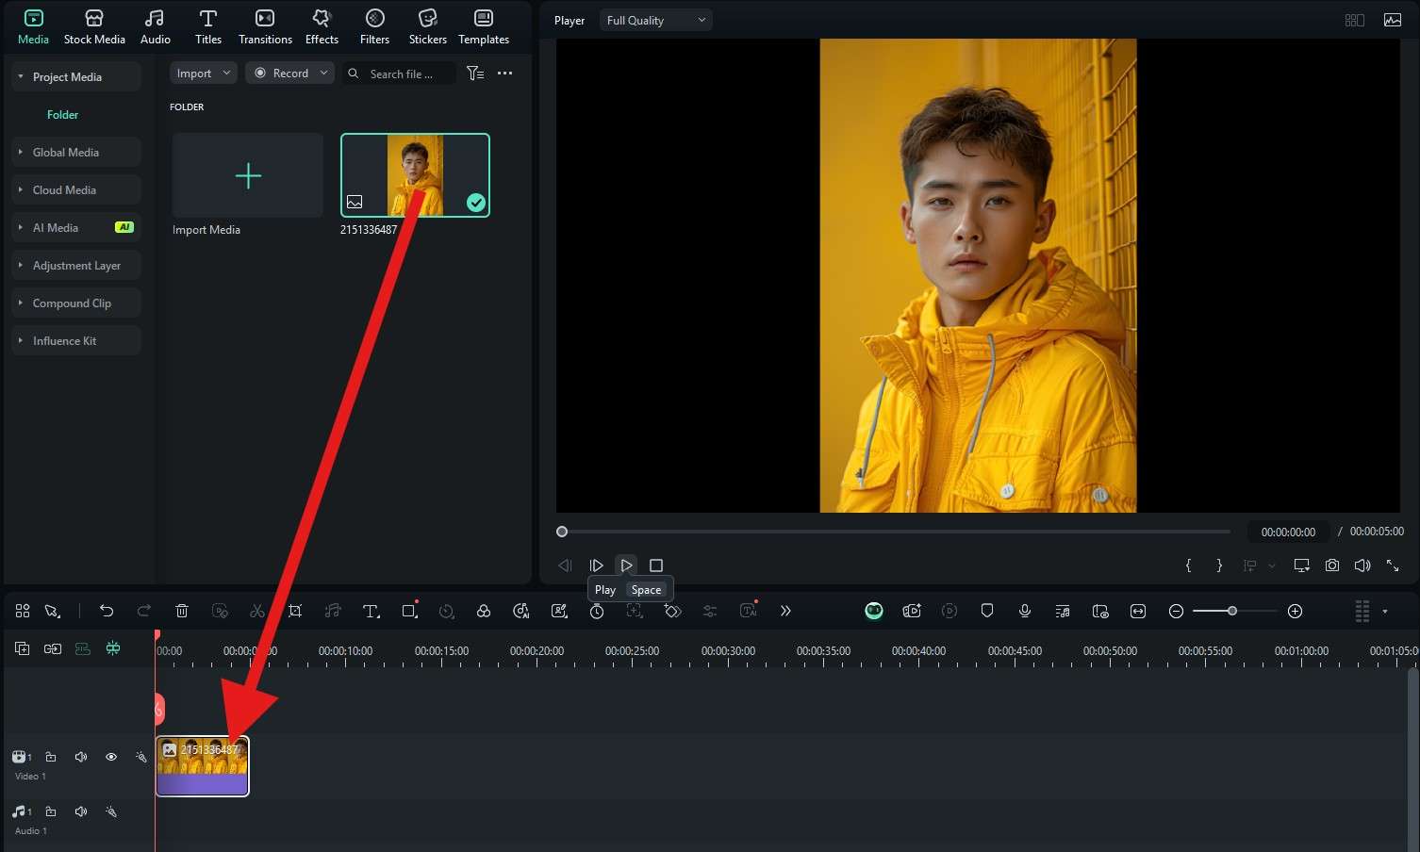Open the media filter and sort icon
The image size is (1420, 852).
pos(475,74)
